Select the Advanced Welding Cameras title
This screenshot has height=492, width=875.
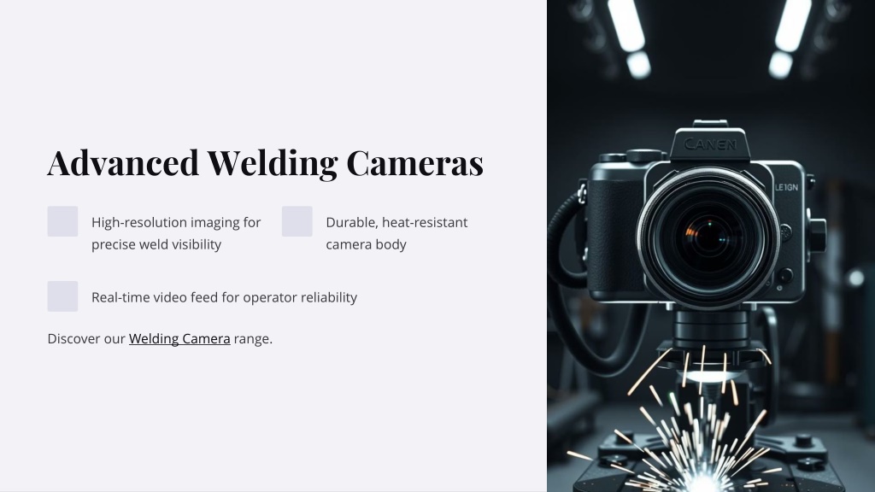[x=265, y=163]
